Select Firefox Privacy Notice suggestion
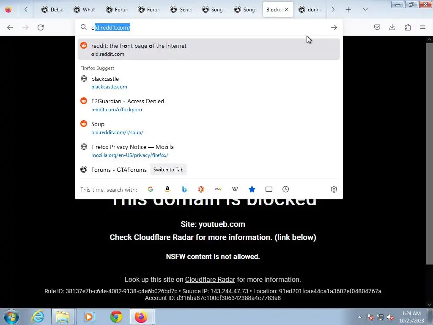 (209, 151)
